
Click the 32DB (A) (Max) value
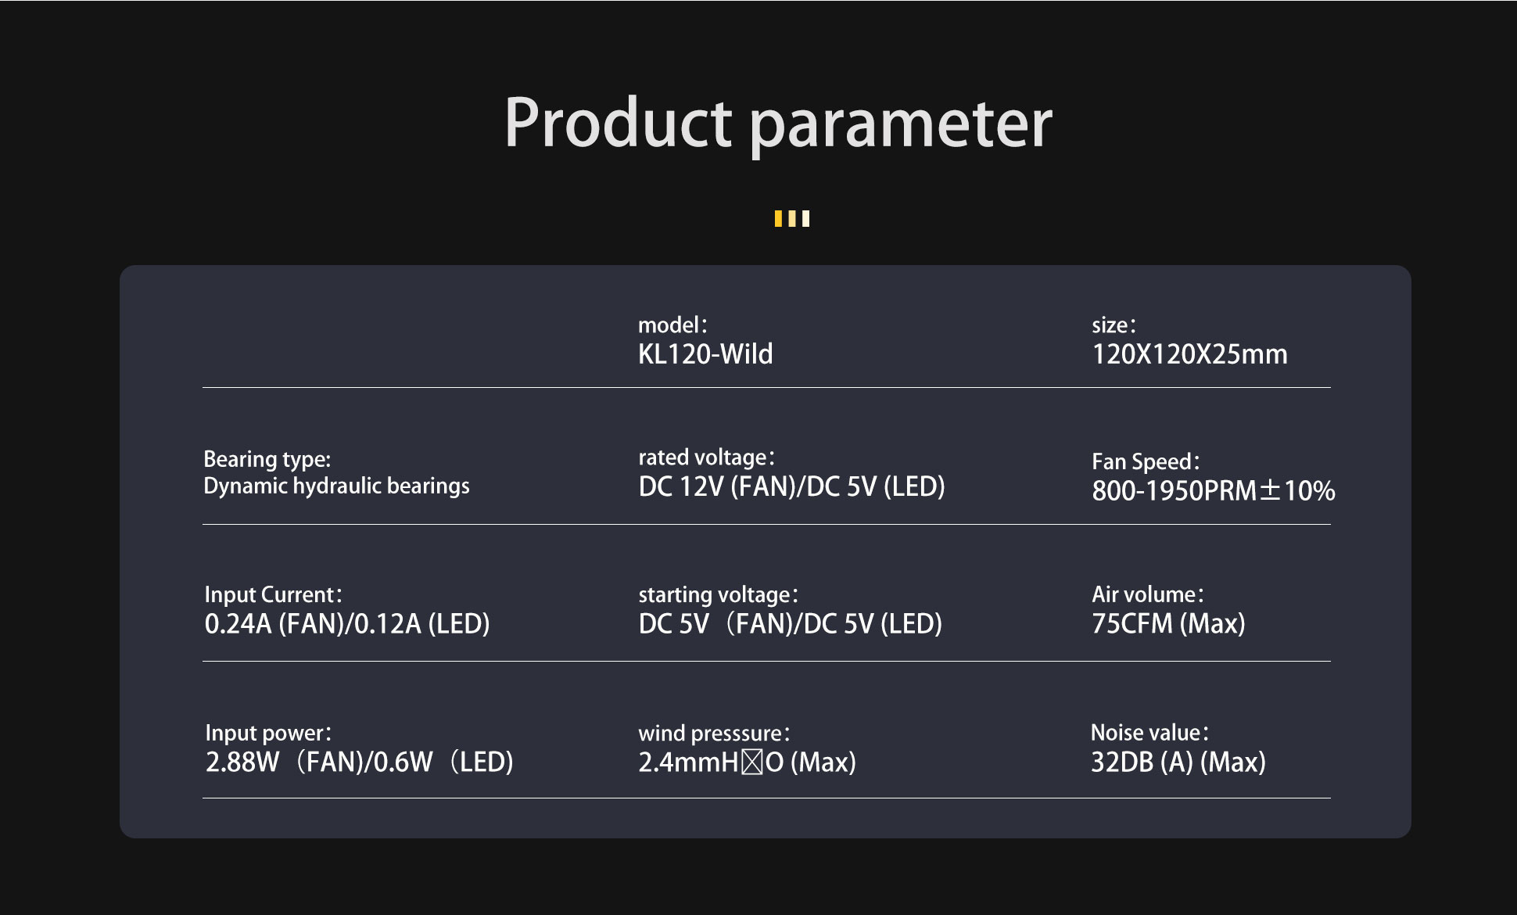[x=1178, y=762]
